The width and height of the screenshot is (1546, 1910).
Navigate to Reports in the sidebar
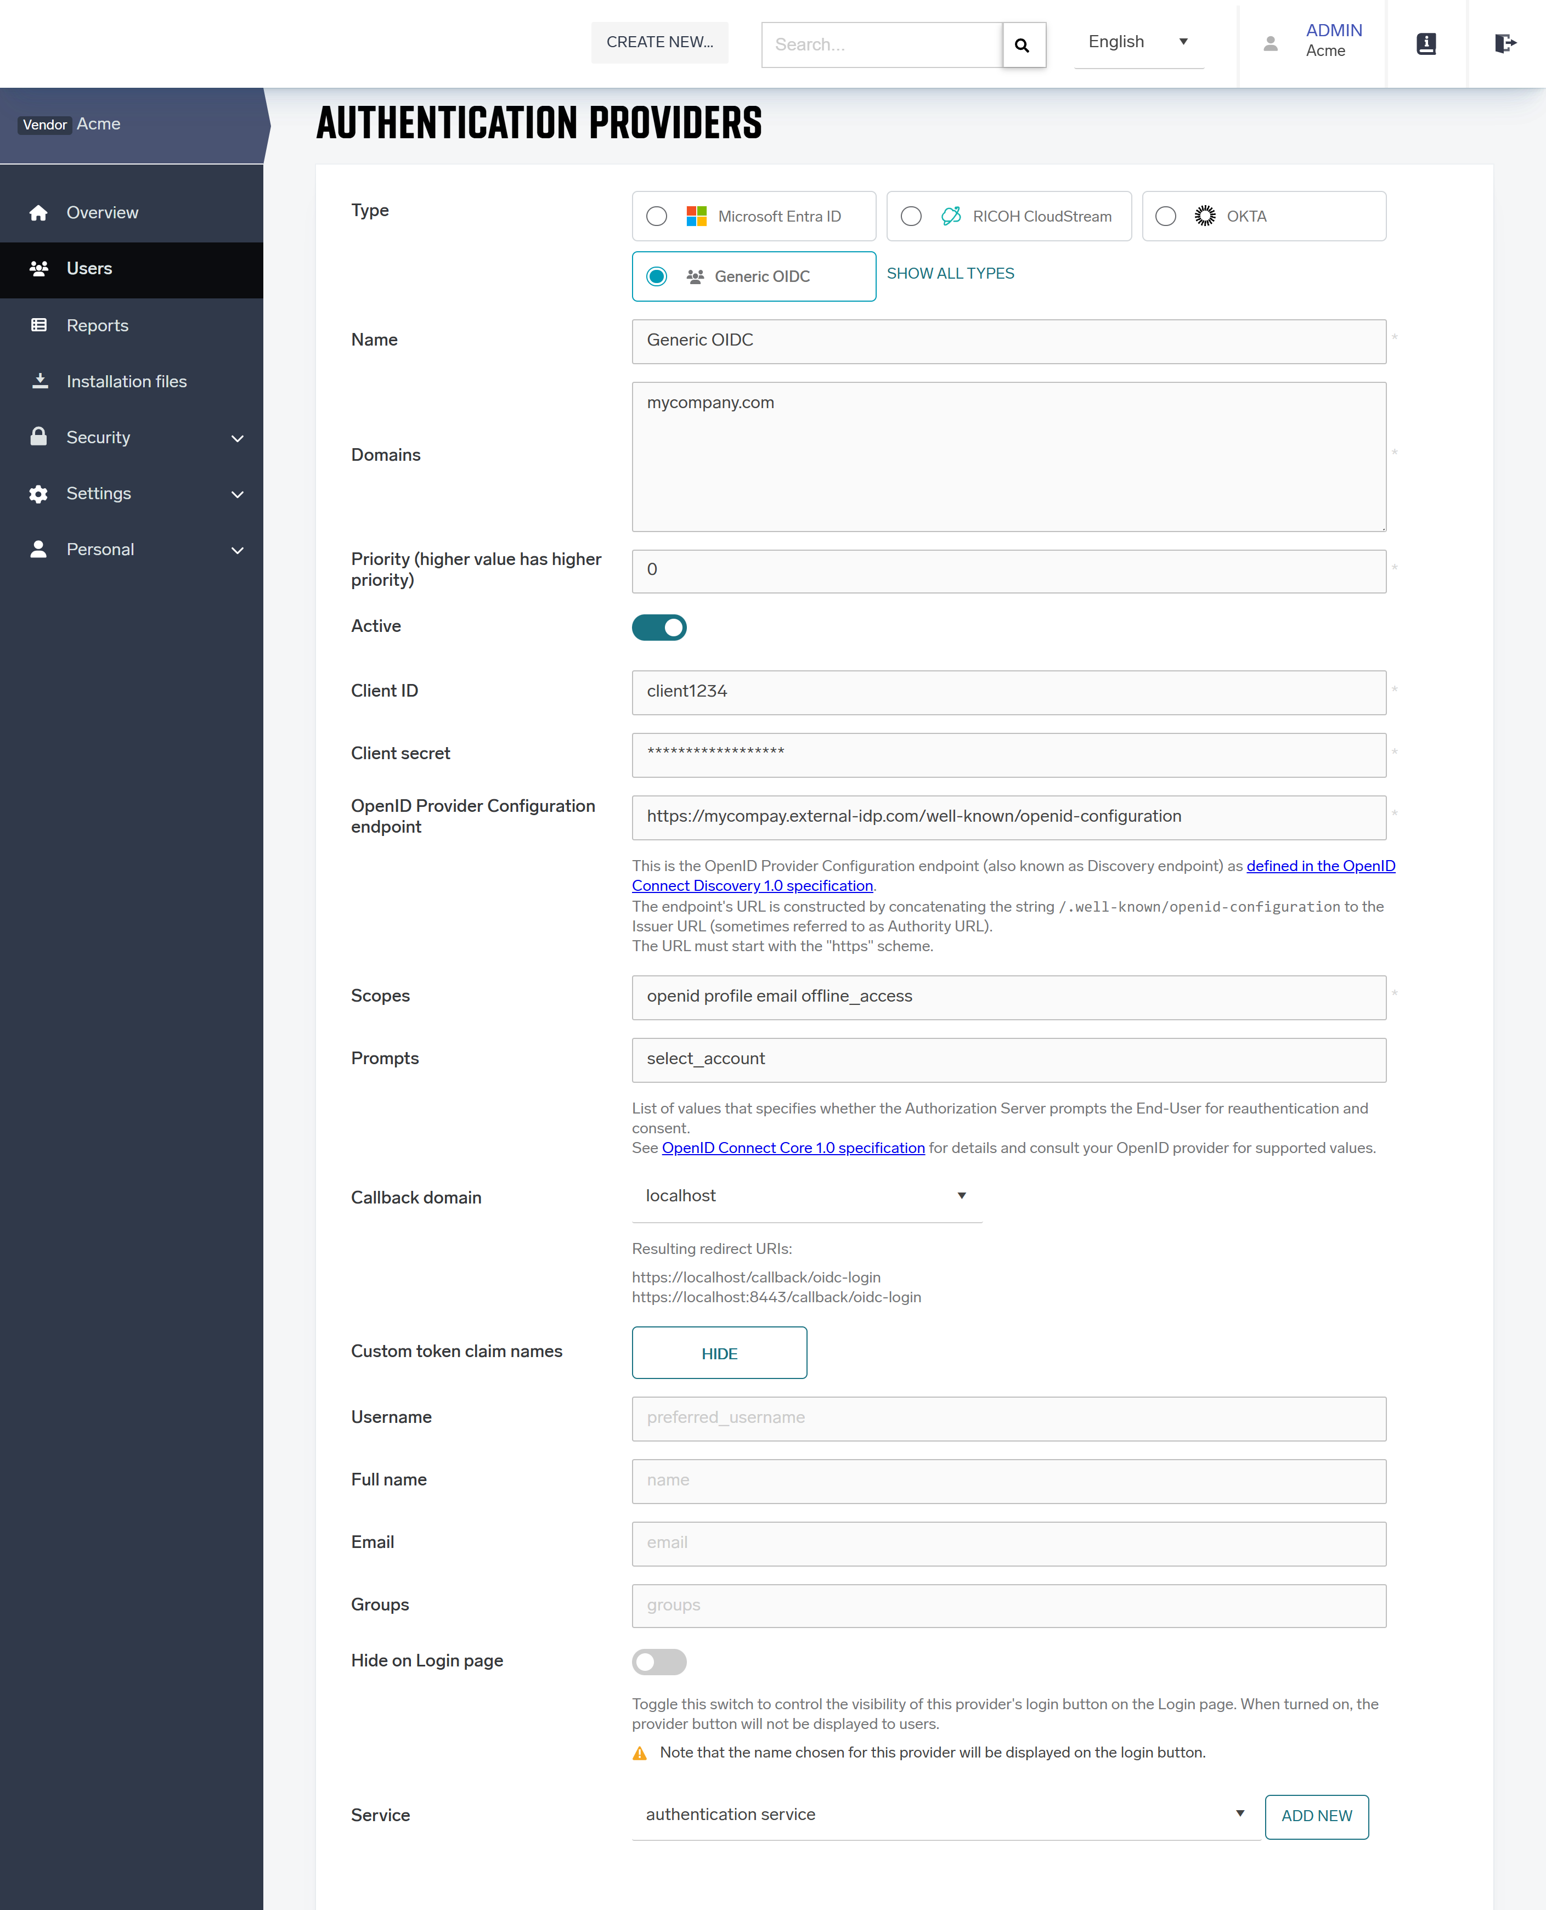tap(97, 324)
